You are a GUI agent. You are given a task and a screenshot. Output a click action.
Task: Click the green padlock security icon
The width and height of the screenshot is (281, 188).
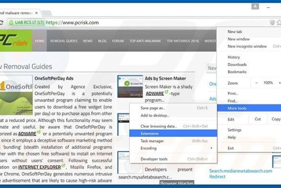(11, 23)
